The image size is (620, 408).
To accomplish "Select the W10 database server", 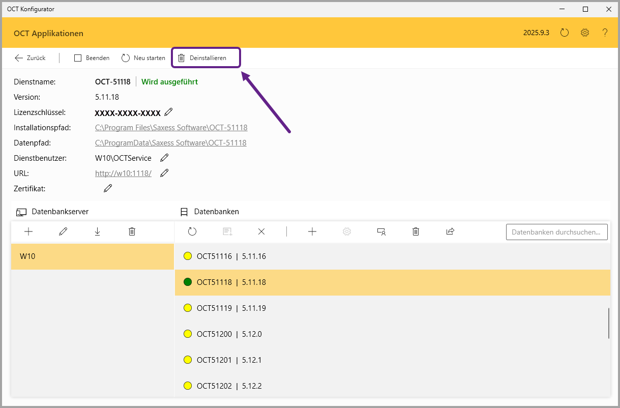I will (92, 256).
